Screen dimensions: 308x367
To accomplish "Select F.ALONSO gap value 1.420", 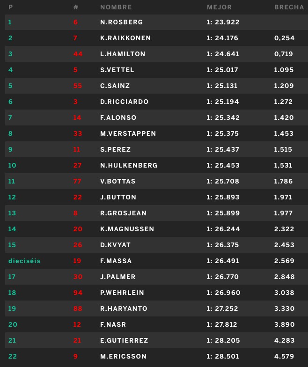I will tap(284, 118).
